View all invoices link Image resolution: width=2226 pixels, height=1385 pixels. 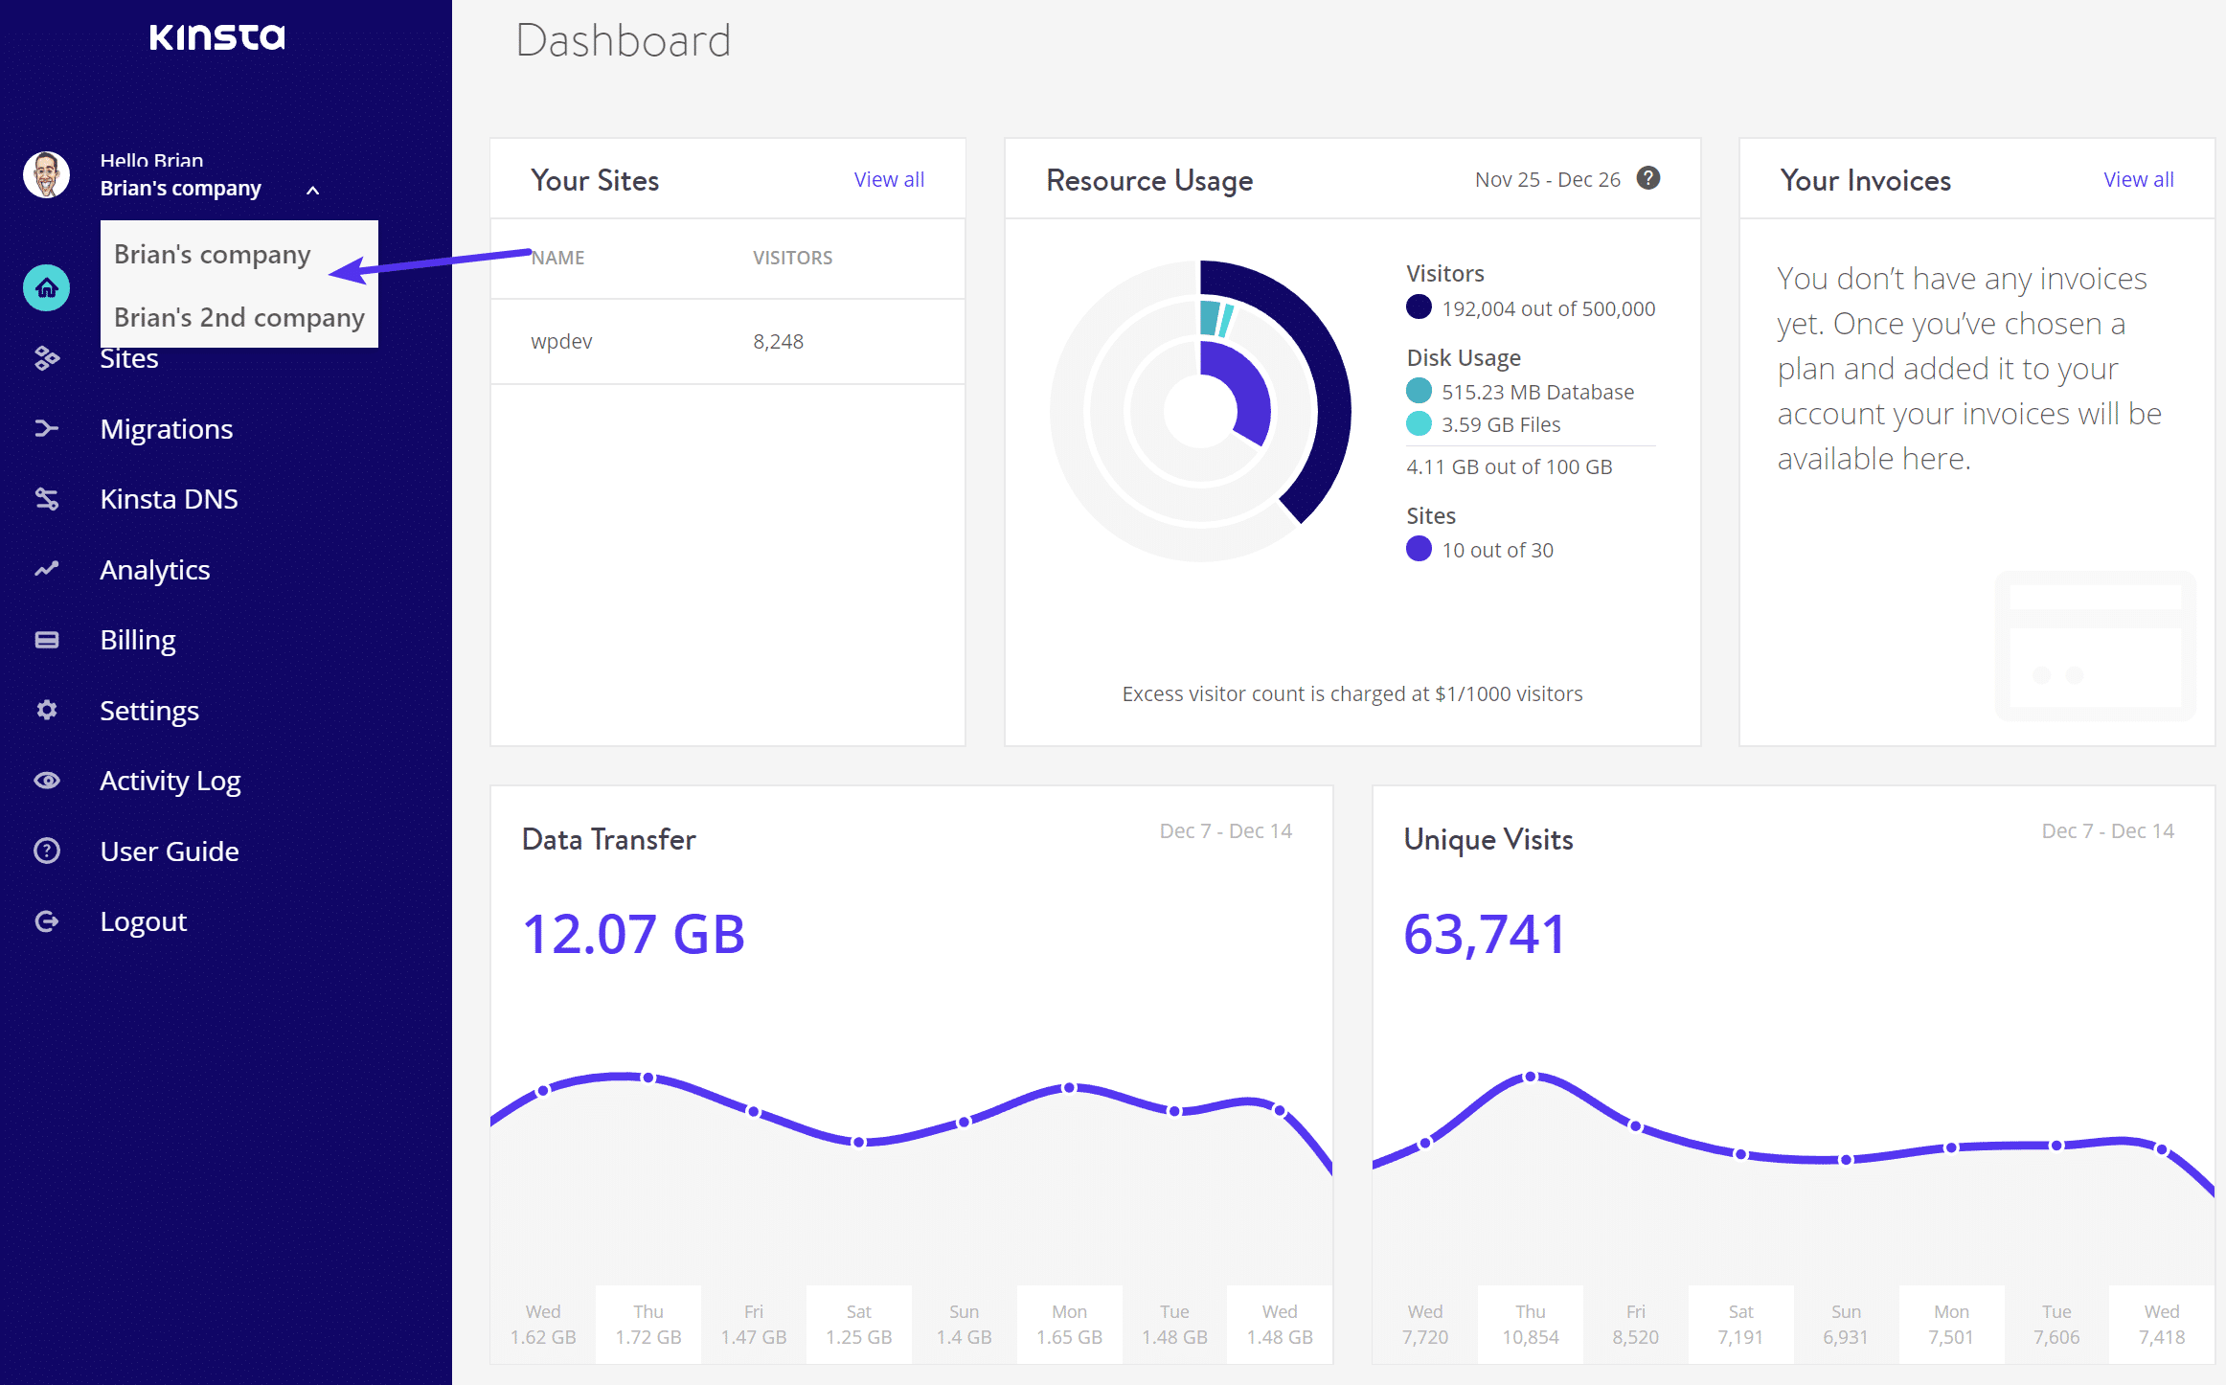pos(2138,180)
